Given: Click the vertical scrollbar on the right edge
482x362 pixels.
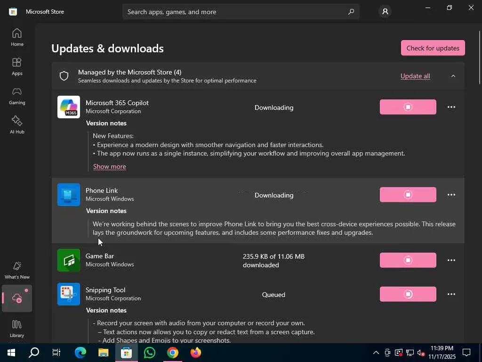Looking at the screenshot, I should point(480,57).
